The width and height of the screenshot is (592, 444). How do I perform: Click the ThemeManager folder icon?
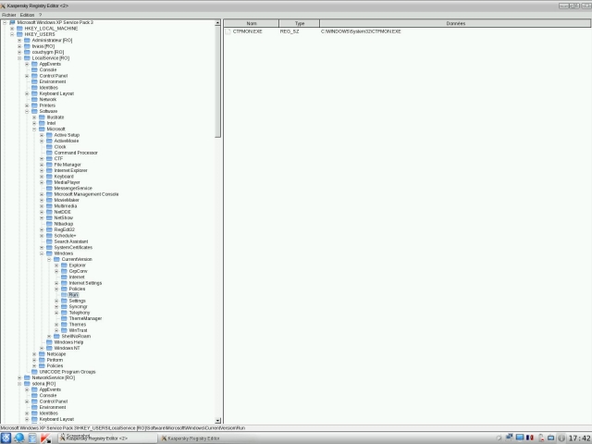point(64,318)
